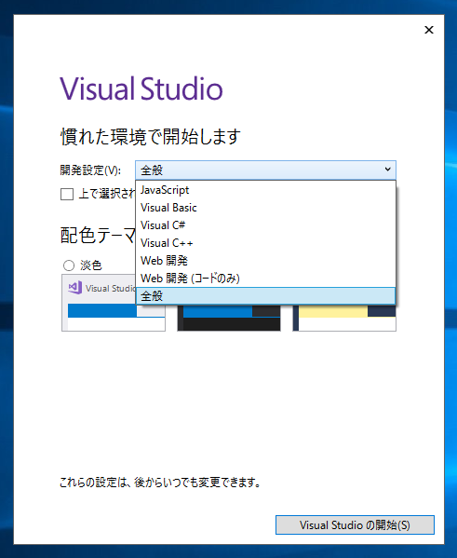Viewport: 457px width, 558px height.
Task: Open the 開発設定 combo box dropdown arrow
Action: pos(387,170)
